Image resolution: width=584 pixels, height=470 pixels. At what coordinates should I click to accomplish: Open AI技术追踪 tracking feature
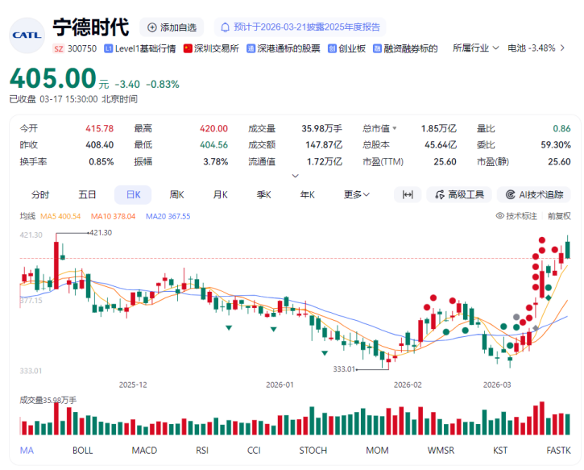[x=534, y=194]
